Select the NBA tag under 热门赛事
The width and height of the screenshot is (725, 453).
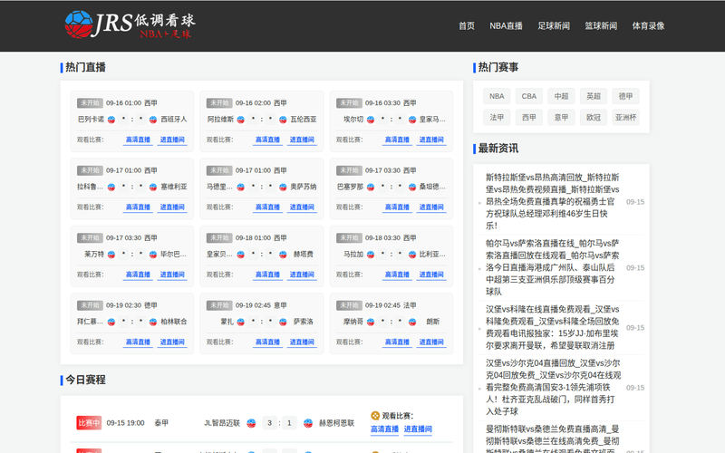coord(497,96)
